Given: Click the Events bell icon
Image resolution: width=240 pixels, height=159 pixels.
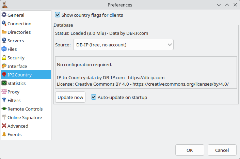Looking at the screenshot, I should pos(4,134).
